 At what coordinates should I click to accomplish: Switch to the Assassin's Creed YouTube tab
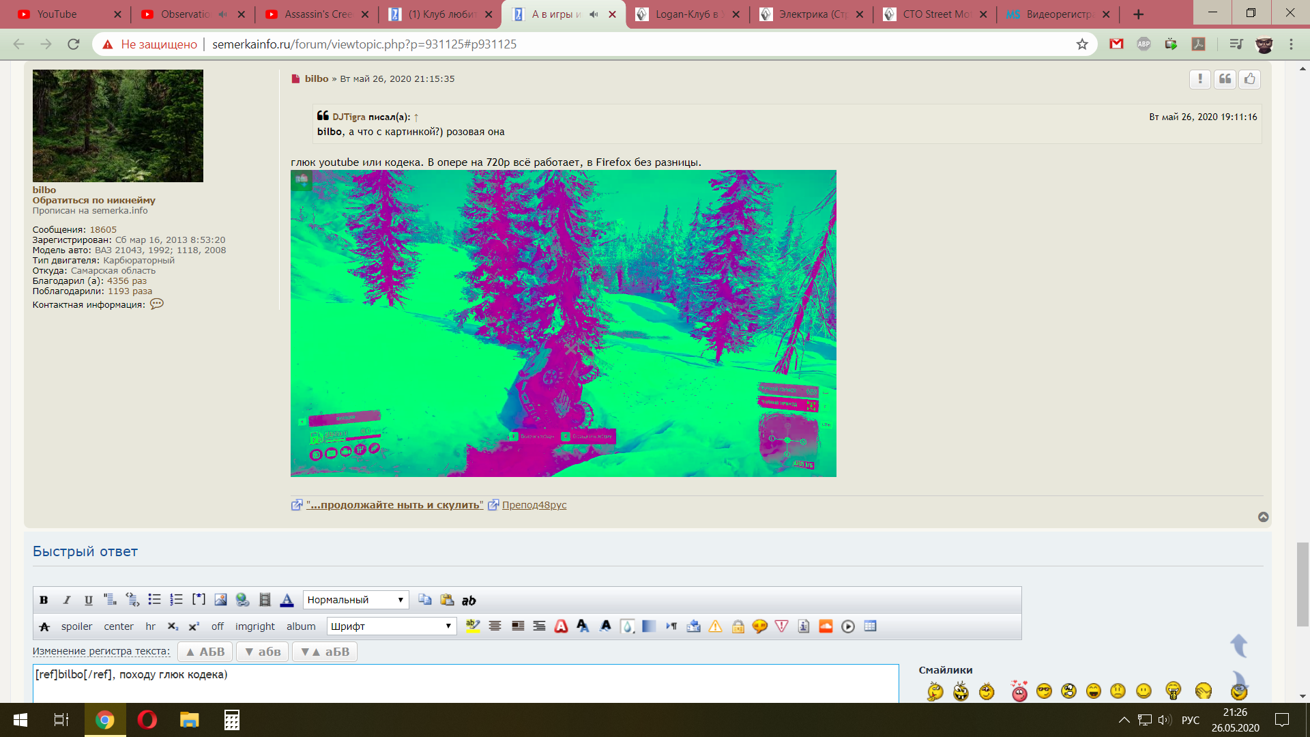pos(317,14)
